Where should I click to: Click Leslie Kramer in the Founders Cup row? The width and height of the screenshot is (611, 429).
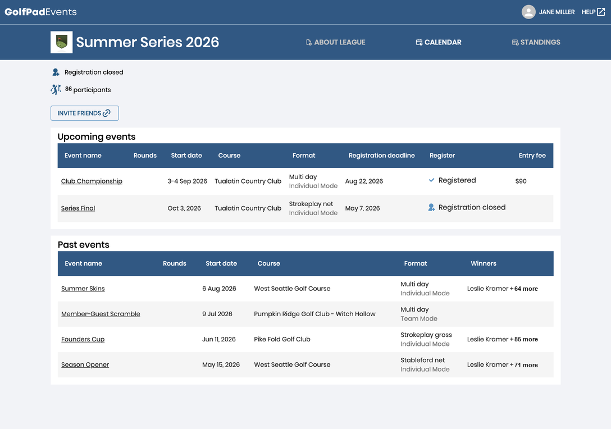coord(488,339)
